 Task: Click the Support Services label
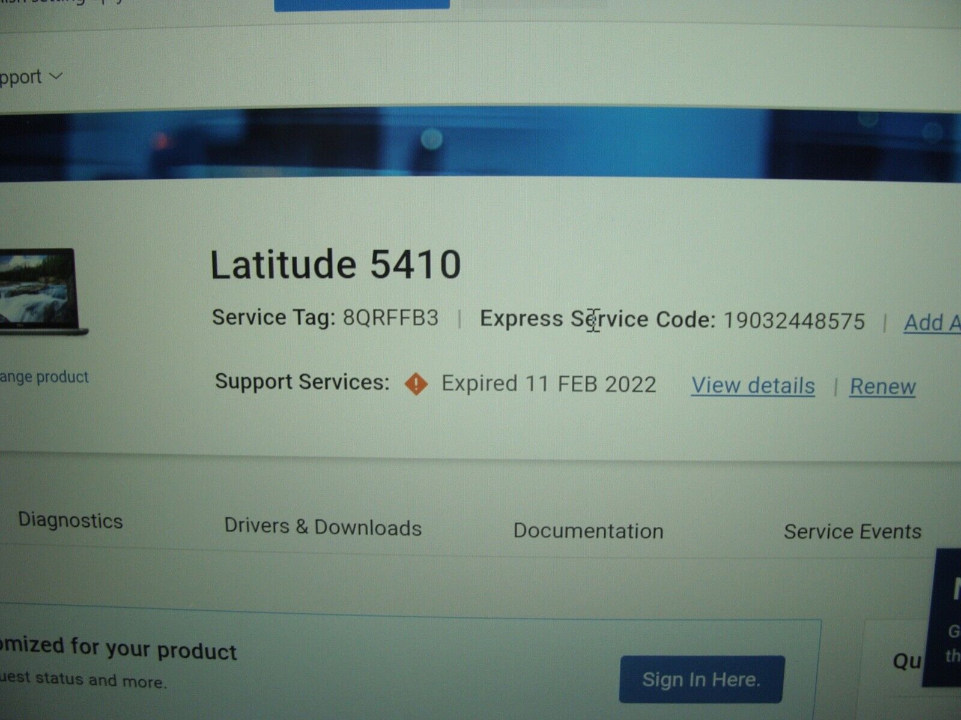coord(302,382)
